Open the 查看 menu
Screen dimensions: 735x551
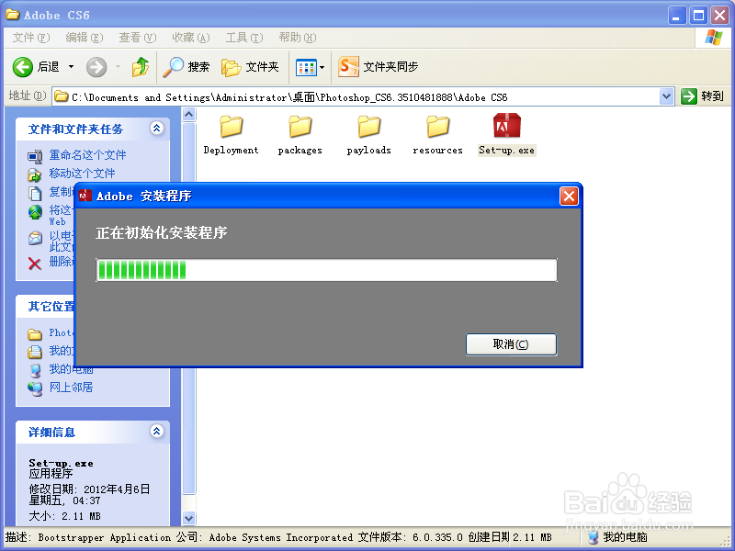[x=136, y=38]
